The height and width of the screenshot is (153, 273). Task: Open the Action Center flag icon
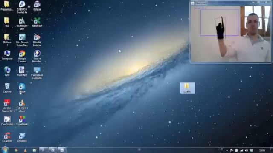(232, 150)
